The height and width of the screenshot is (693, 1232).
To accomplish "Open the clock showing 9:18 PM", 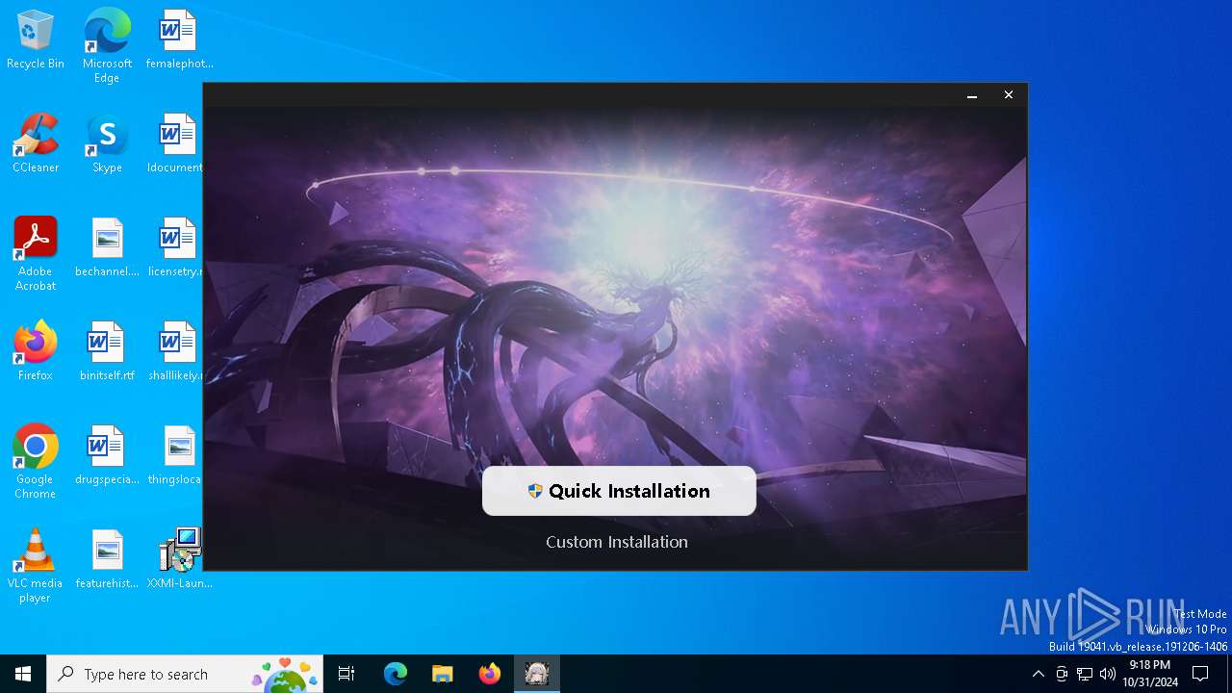I will coord(1149,674).
